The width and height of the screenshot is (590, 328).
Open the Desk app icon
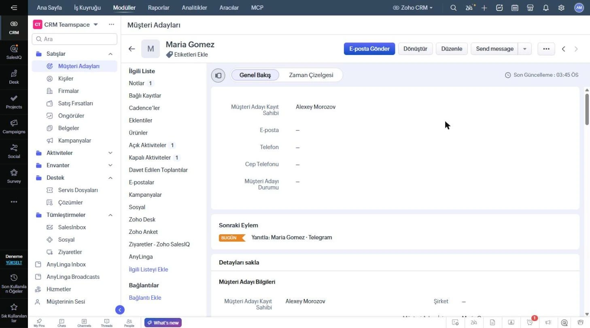coord(14,77)
